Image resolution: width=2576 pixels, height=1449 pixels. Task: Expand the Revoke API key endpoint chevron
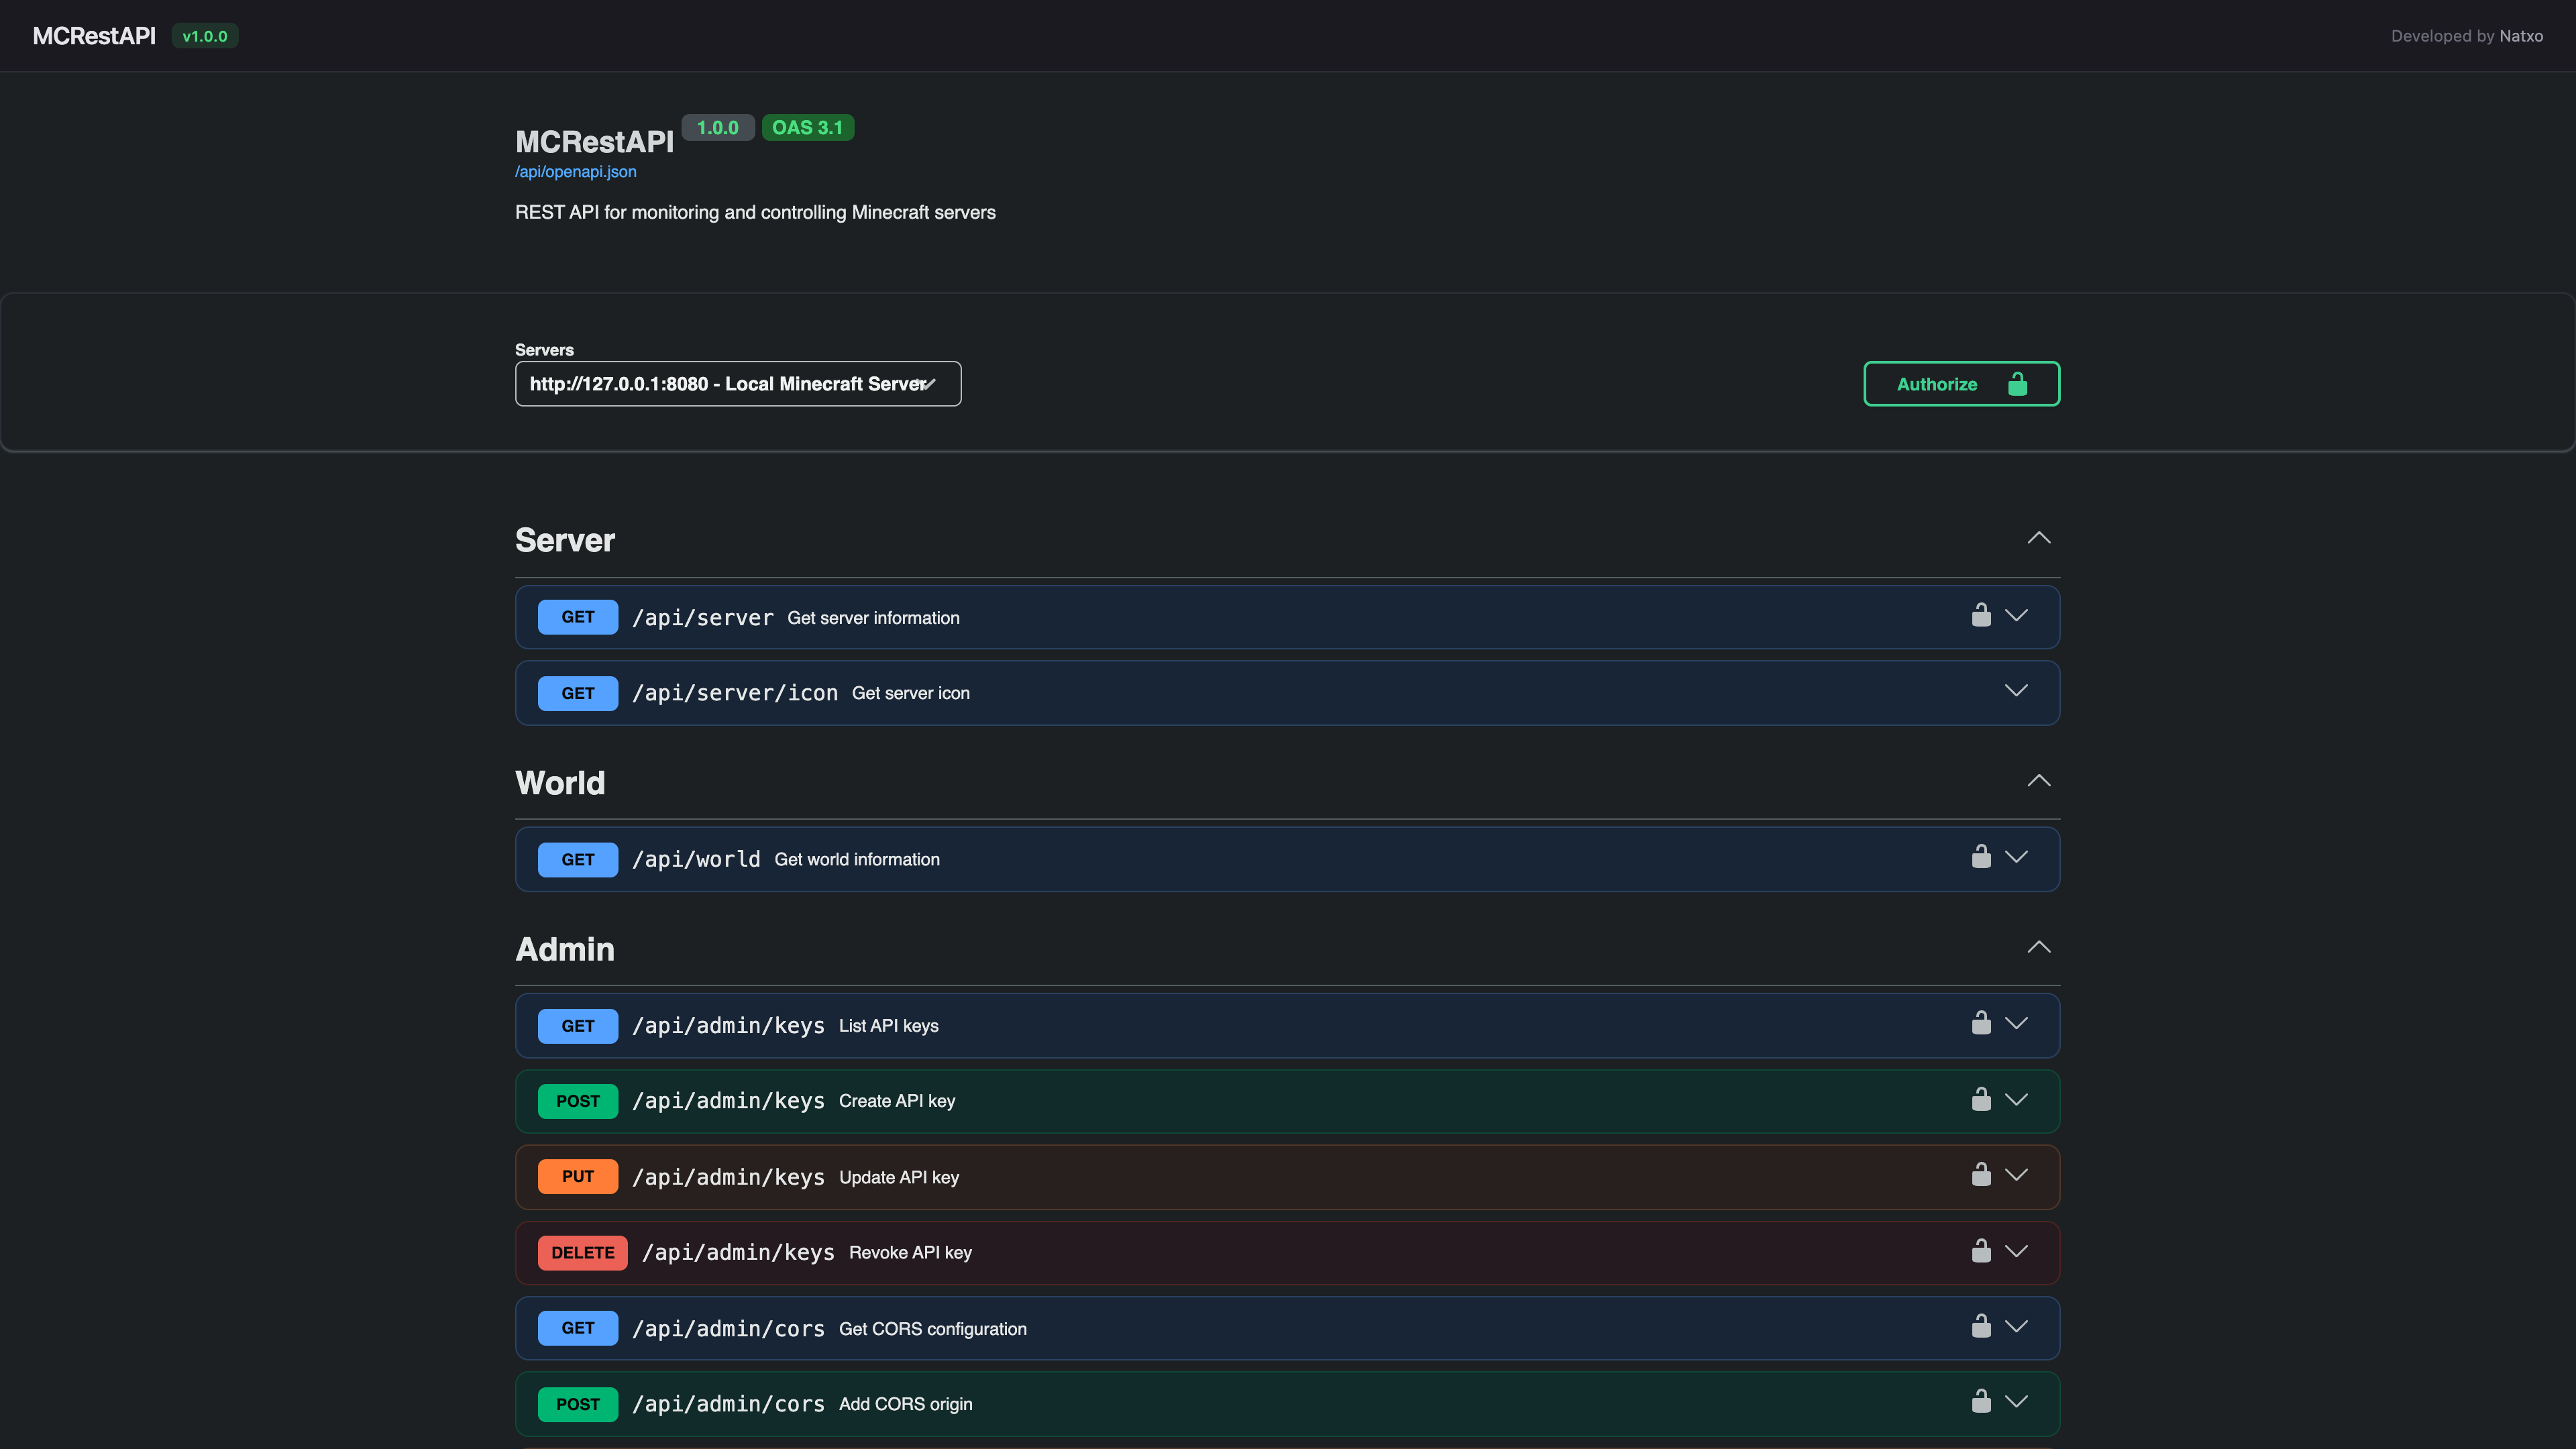click(2016, 1251)
